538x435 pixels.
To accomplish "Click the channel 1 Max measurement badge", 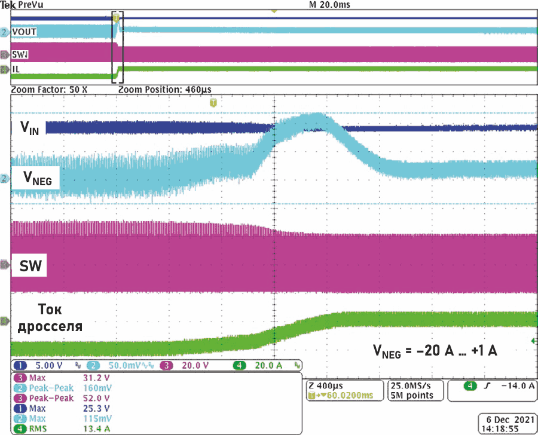I will 20,408.
